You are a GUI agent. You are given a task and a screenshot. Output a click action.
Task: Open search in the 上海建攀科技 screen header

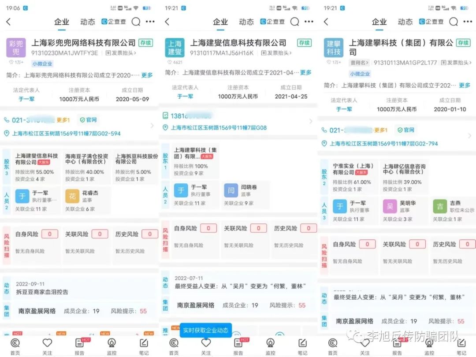454,22
